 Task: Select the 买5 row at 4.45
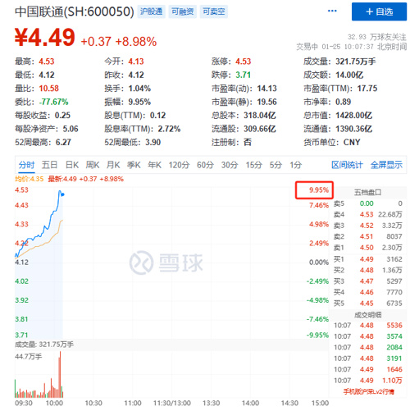click(367, 303)
